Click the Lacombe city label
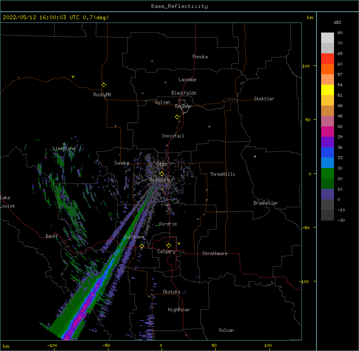The image size is (359, 351). (x=187, y=80)
